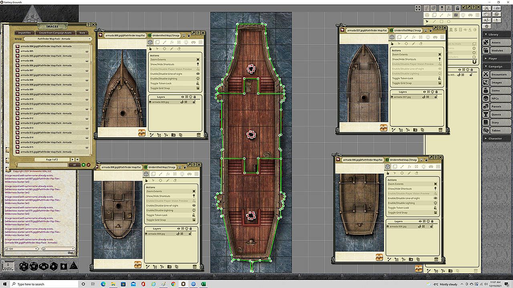Image resolution: width=513 pixels, height=288 pixels.
Task: Open the Quests chalice icon in sidebar
Action: [486, 114]
